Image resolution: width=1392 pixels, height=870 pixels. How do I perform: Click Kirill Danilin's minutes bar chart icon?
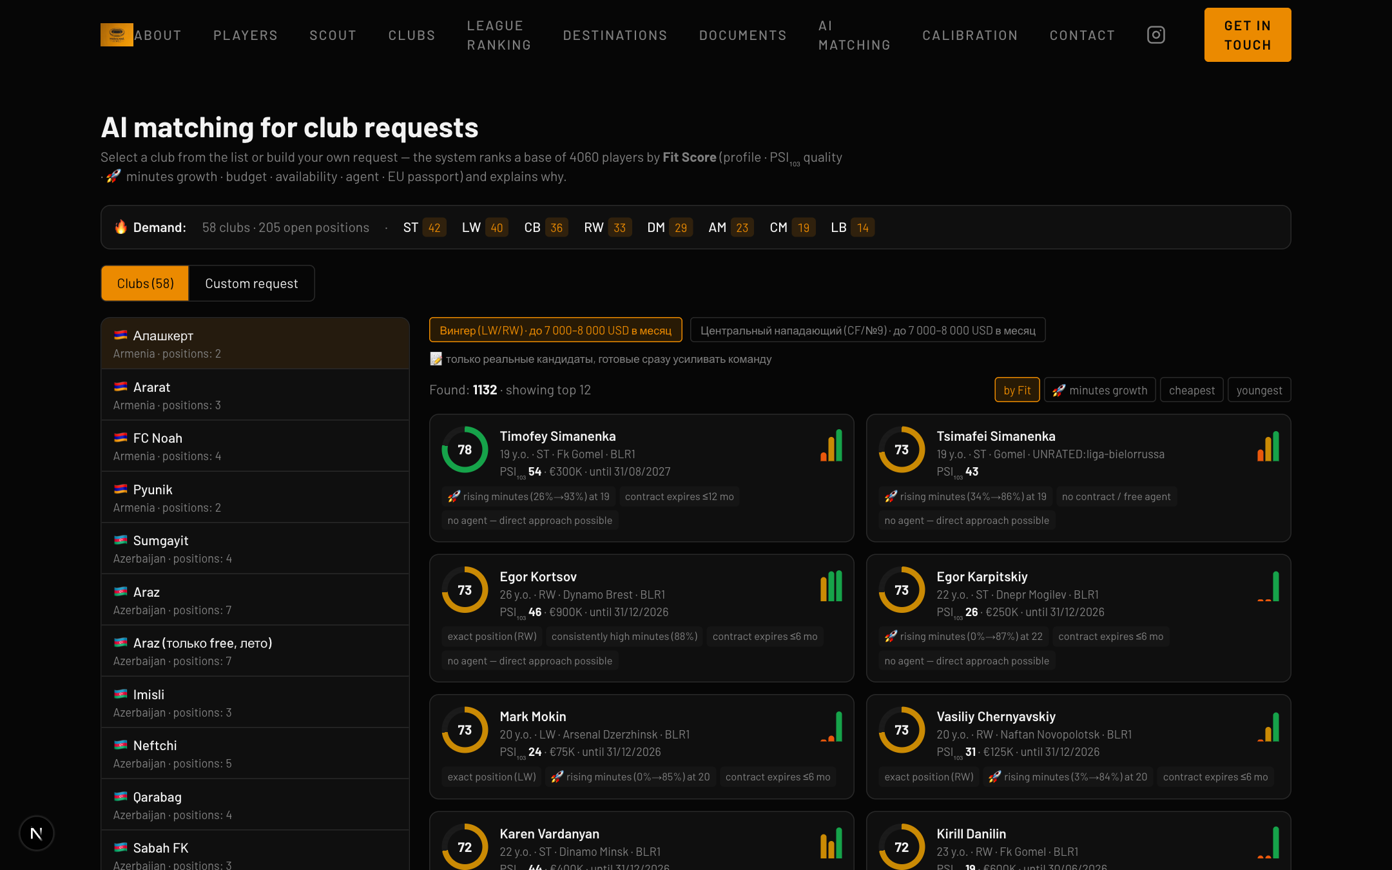(1268, 843)
